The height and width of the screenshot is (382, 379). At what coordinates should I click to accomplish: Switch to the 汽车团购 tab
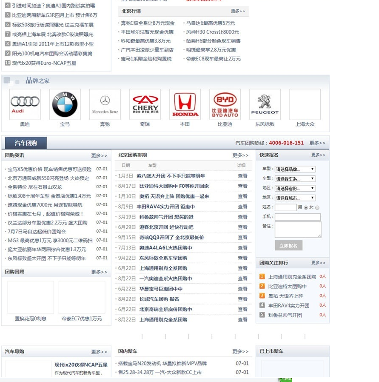(26, 143)
